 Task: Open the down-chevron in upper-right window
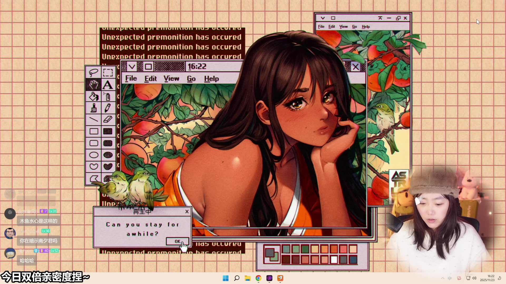click(x=323, y=18)
